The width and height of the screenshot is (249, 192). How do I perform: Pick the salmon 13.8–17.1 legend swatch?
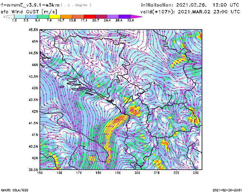pyautogui.click(x=78, y=16)
